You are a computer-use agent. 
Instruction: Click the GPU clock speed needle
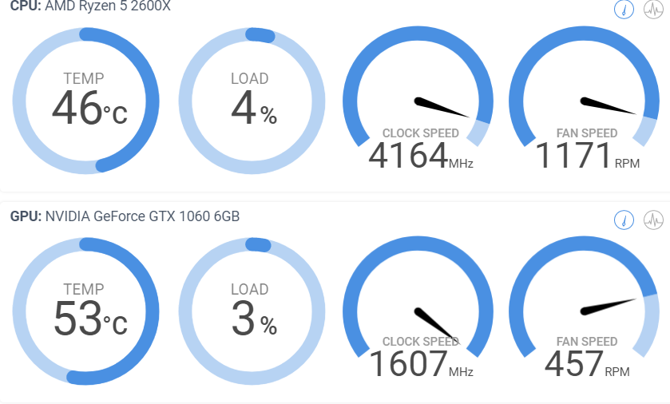click(x=437, y=326)
